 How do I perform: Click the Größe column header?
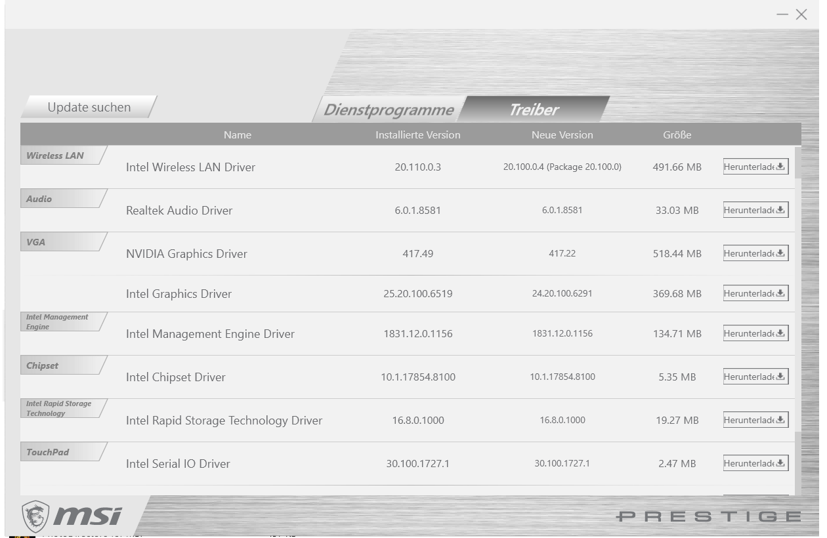(677, 135)
